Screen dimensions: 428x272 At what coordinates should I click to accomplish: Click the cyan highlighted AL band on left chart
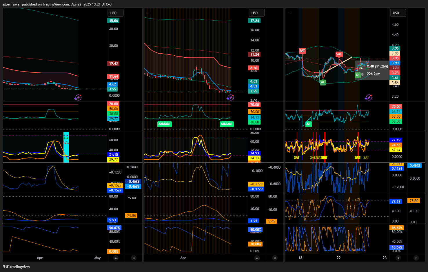click(x=66, y=147)
